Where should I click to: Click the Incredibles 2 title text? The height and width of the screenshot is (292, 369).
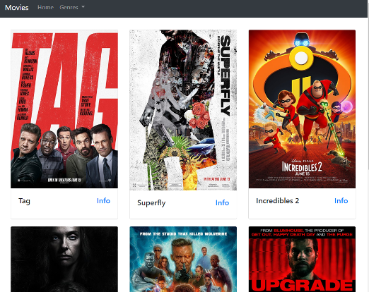coord(277,200)
